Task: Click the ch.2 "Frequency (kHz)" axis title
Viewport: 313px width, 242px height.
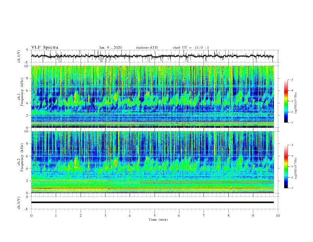Action: (x=22, y=157)
